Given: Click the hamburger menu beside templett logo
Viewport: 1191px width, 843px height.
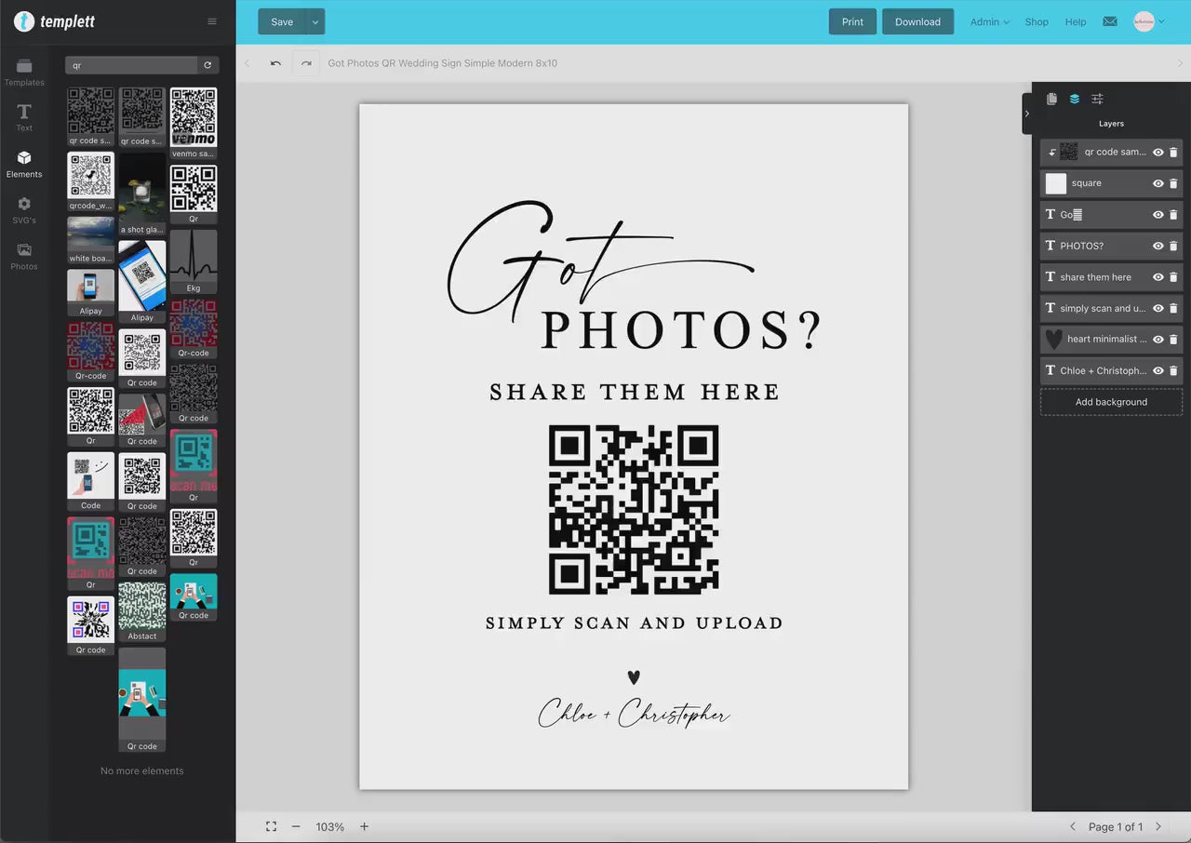Looking at the screenshot, I should (x=212, y=21).
